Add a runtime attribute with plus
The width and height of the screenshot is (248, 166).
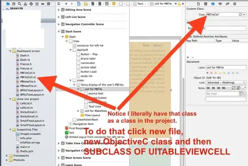[188, 57]
